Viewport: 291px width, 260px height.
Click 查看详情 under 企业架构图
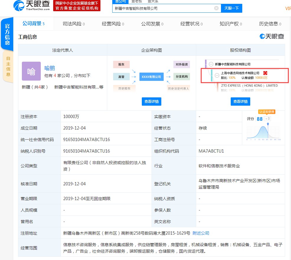click(x=151, y=102)
